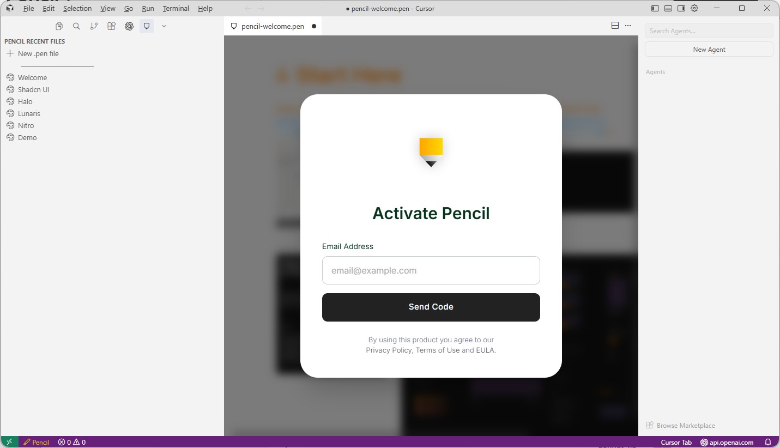Open the Terminal menu
Image resolution: width=780 pixels, height=448 pixels.
(176, 9)
